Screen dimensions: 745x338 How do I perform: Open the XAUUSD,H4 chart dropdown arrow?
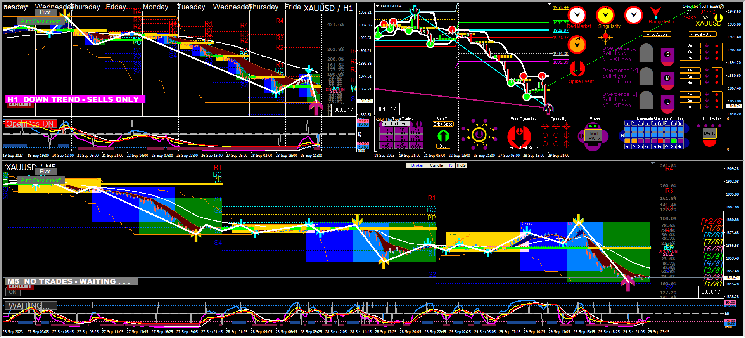coord(377,6)
